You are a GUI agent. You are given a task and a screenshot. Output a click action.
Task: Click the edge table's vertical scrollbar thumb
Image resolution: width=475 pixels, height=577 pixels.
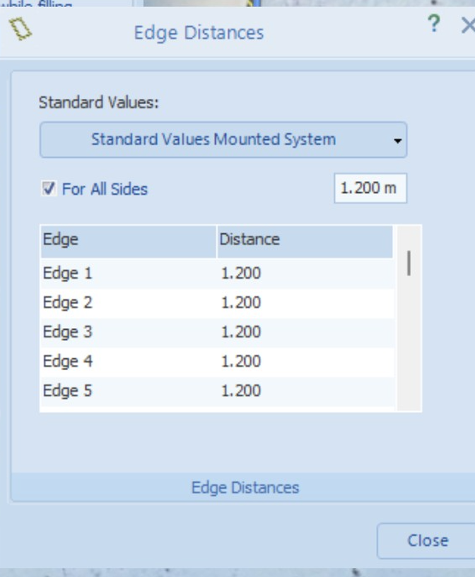click(x=409, y=263)
